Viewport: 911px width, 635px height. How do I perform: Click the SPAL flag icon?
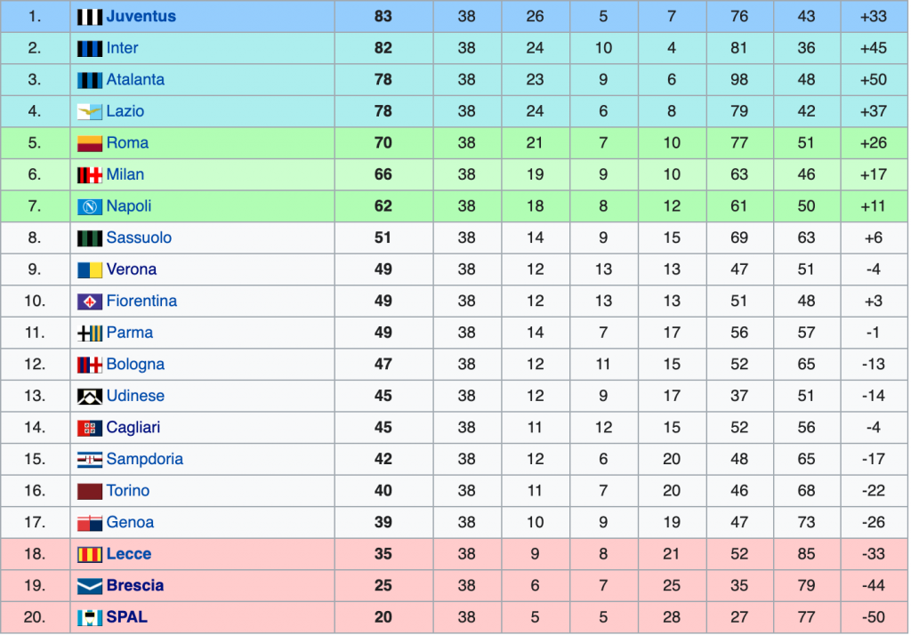click(x=90, y=617)
